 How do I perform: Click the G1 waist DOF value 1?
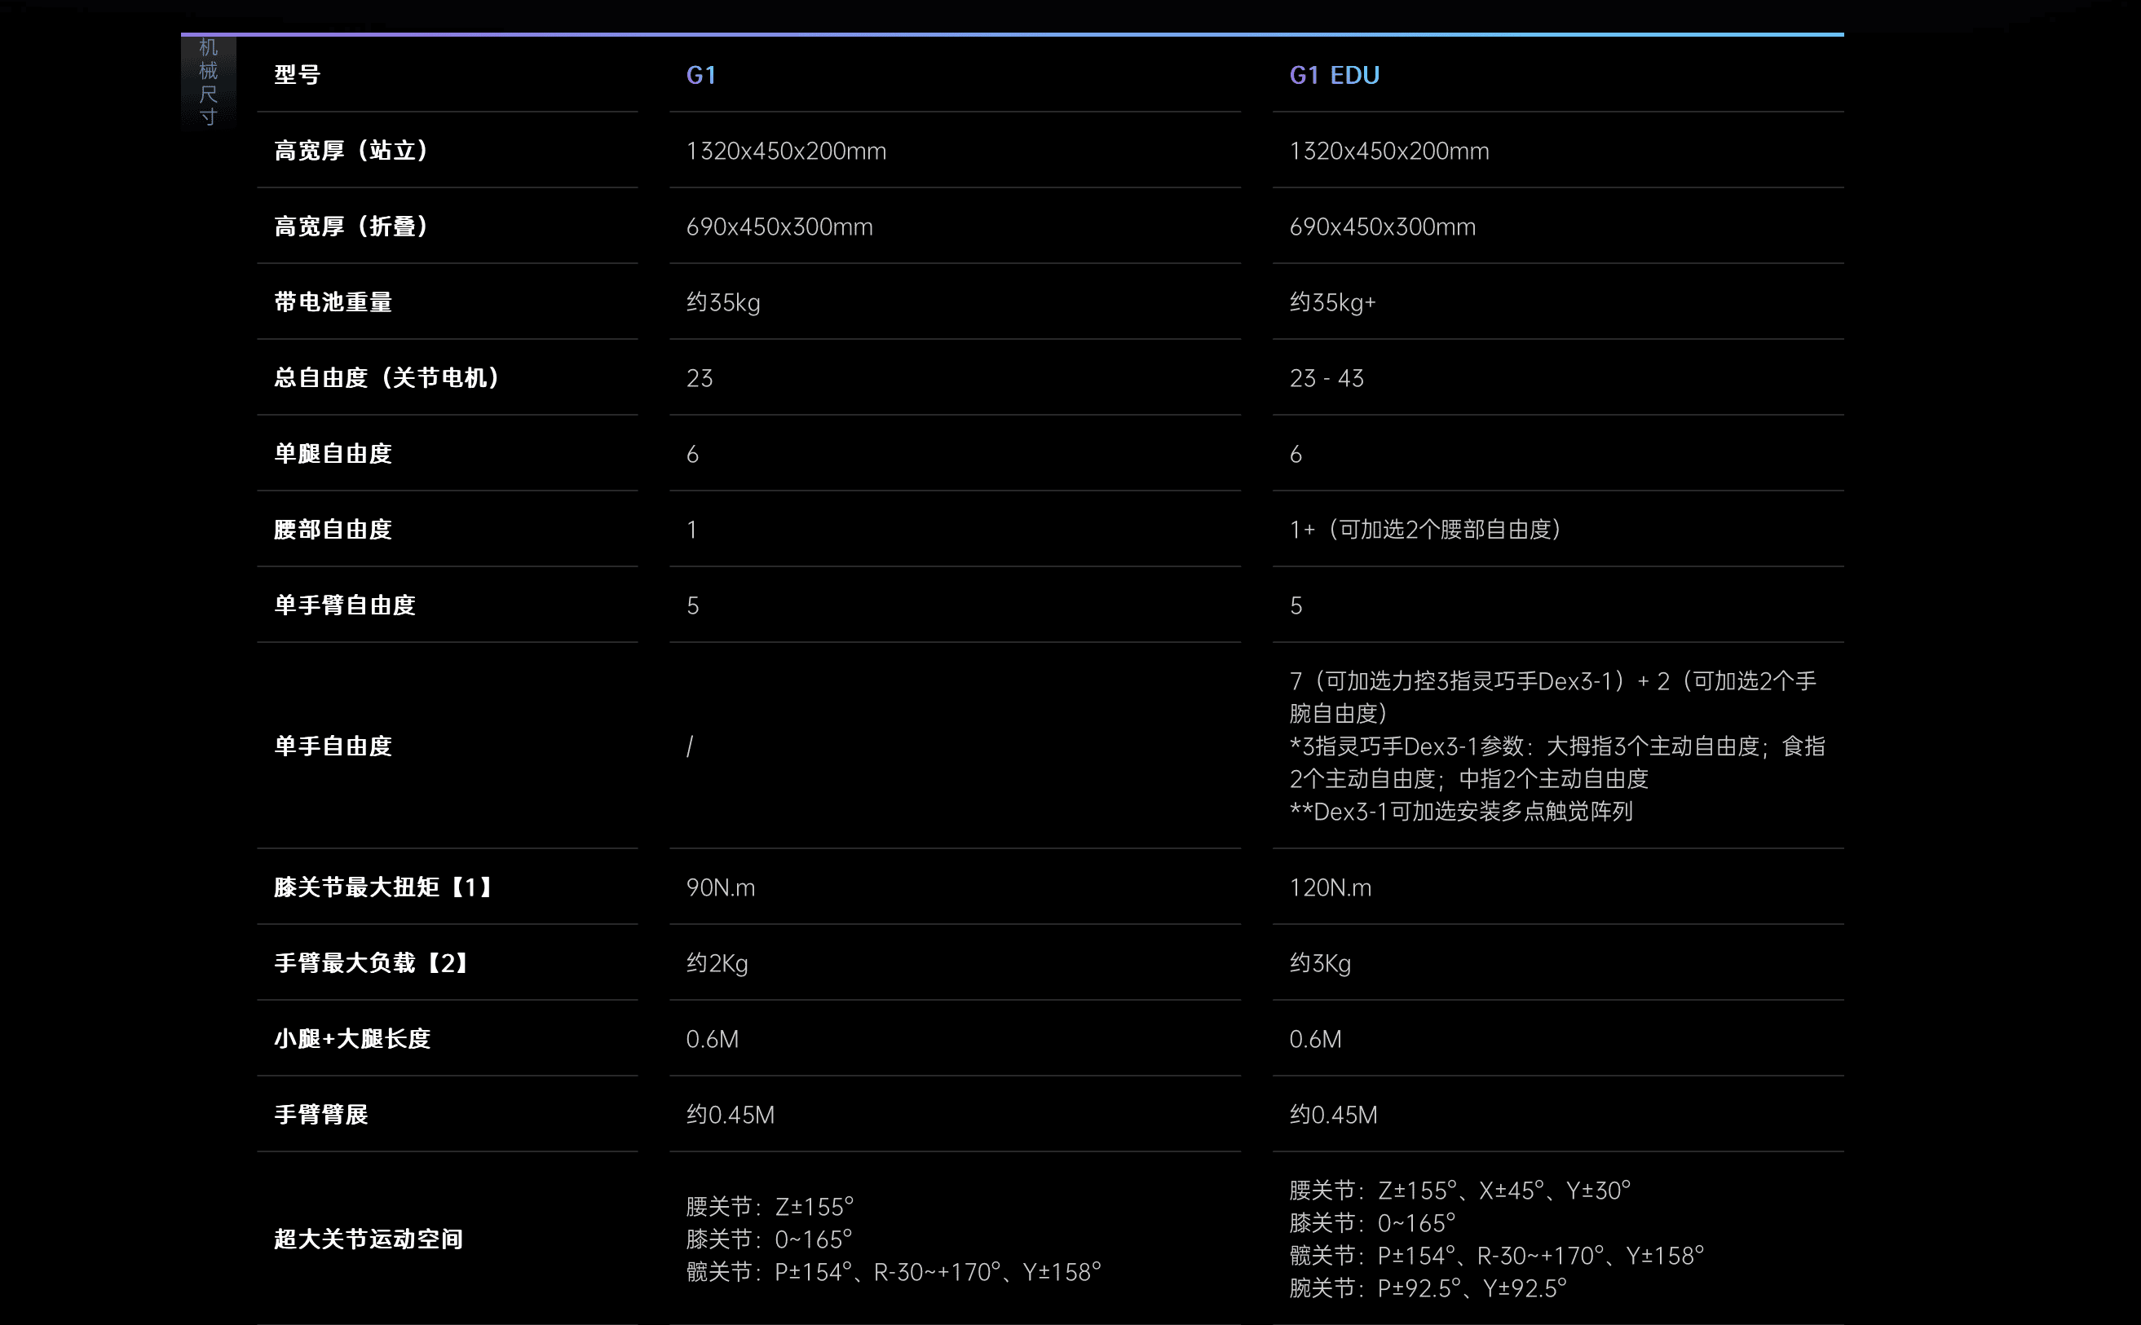tap(691, 530)
